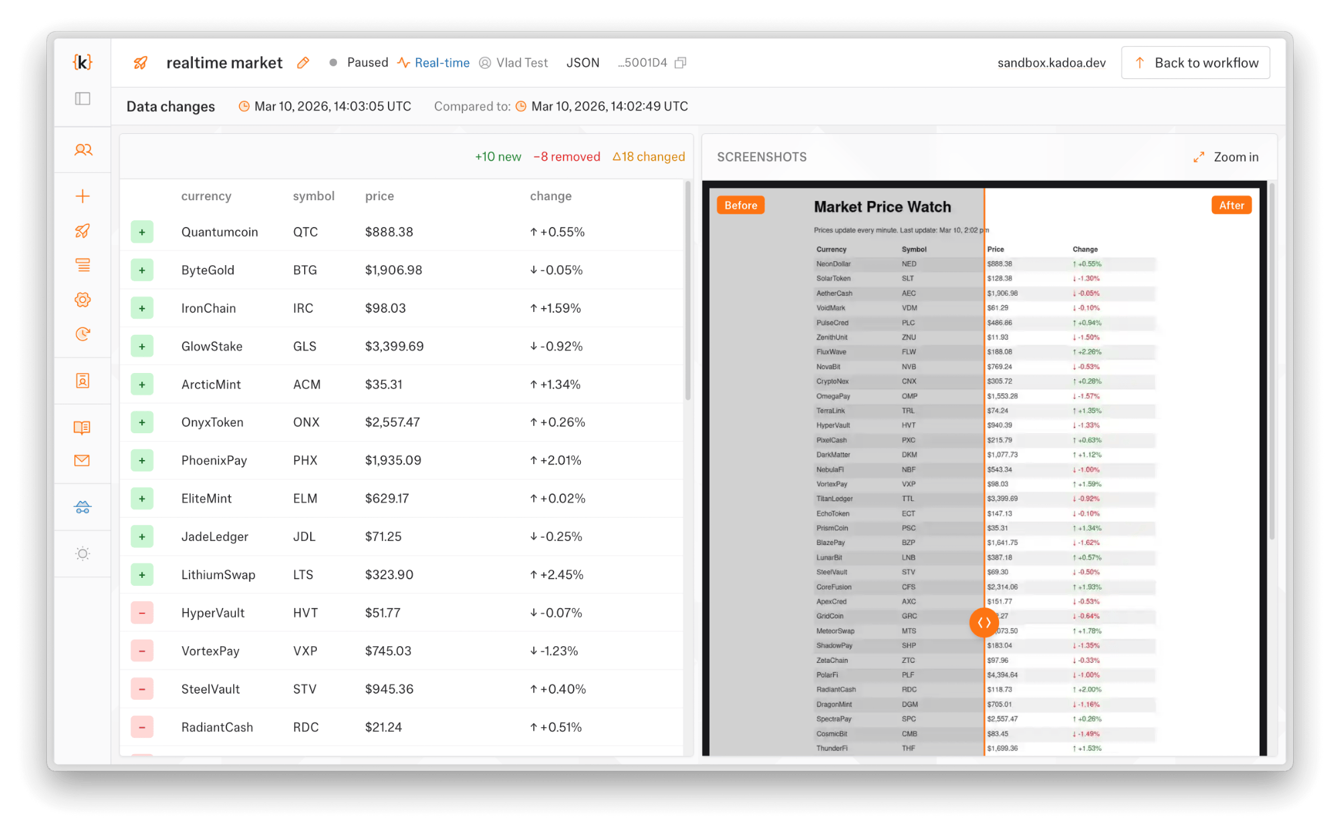Image resolution: width=1340 pixels, height=833 pixels.
Task: Open email icon in the sidebar
Action: pyautogui.click(x=82, y=460)
